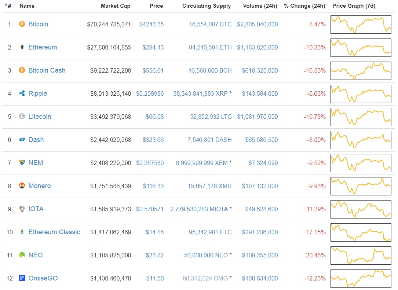Open NEM 7d price graph thumbnail
398x290 pixels.
point(361,163)
